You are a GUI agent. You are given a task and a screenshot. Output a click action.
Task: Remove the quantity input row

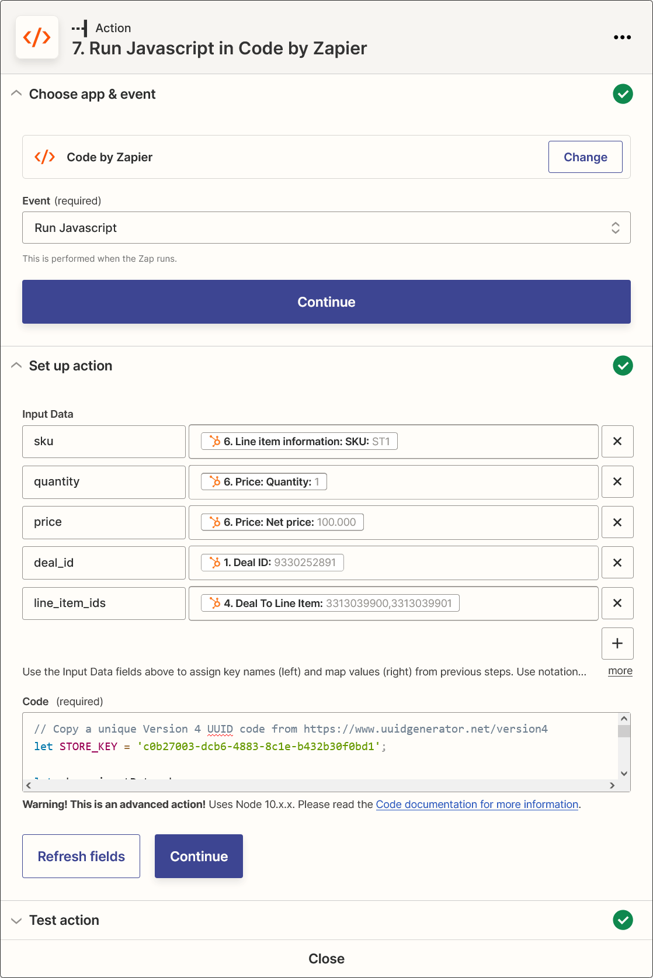[617, 482]
